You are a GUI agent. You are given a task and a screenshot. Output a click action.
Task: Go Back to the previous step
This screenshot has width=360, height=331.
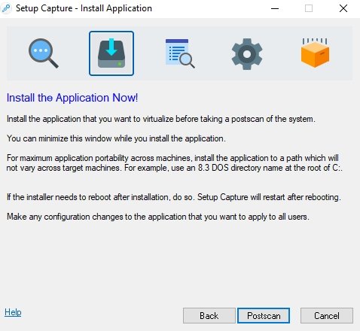point(209,316)
